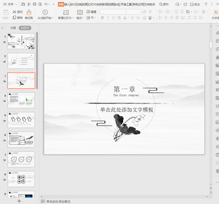
Task: Open the Section (节) dropdown
Action: [x=95, y=18]
